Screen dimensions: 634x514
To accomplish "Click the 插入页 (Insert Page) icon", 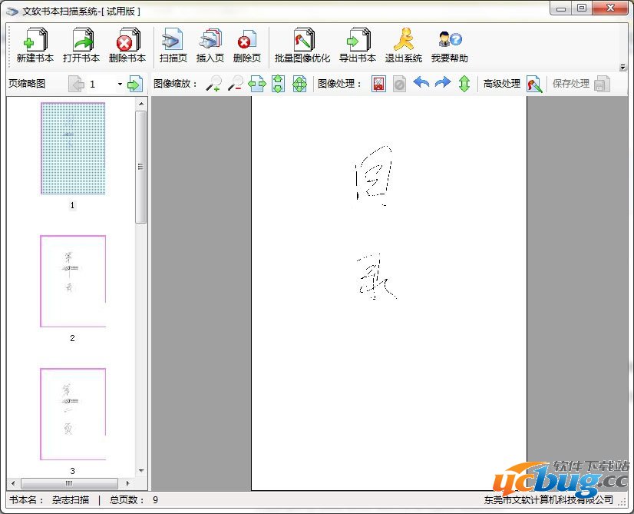I will [x=210, y=40].
